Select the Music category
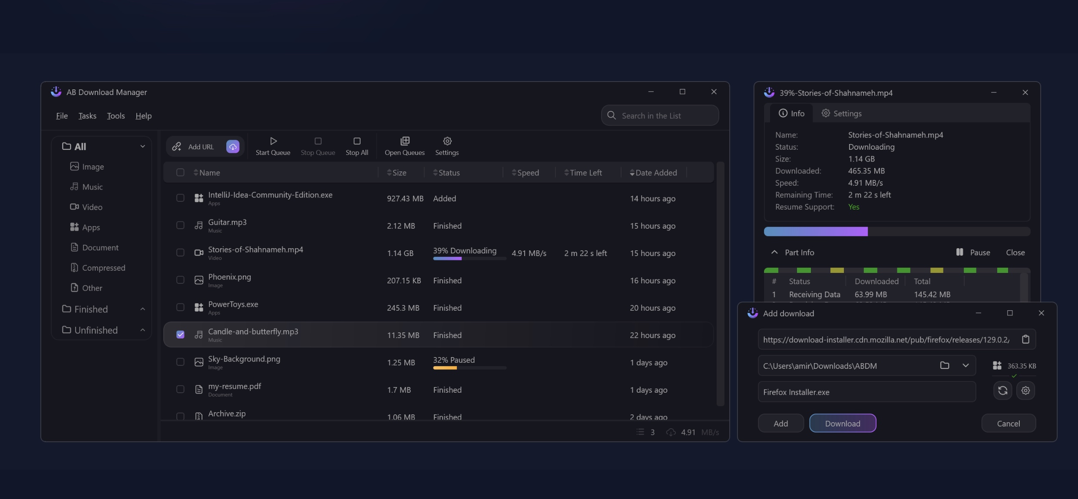1078x499 pixels. point(86,187)
